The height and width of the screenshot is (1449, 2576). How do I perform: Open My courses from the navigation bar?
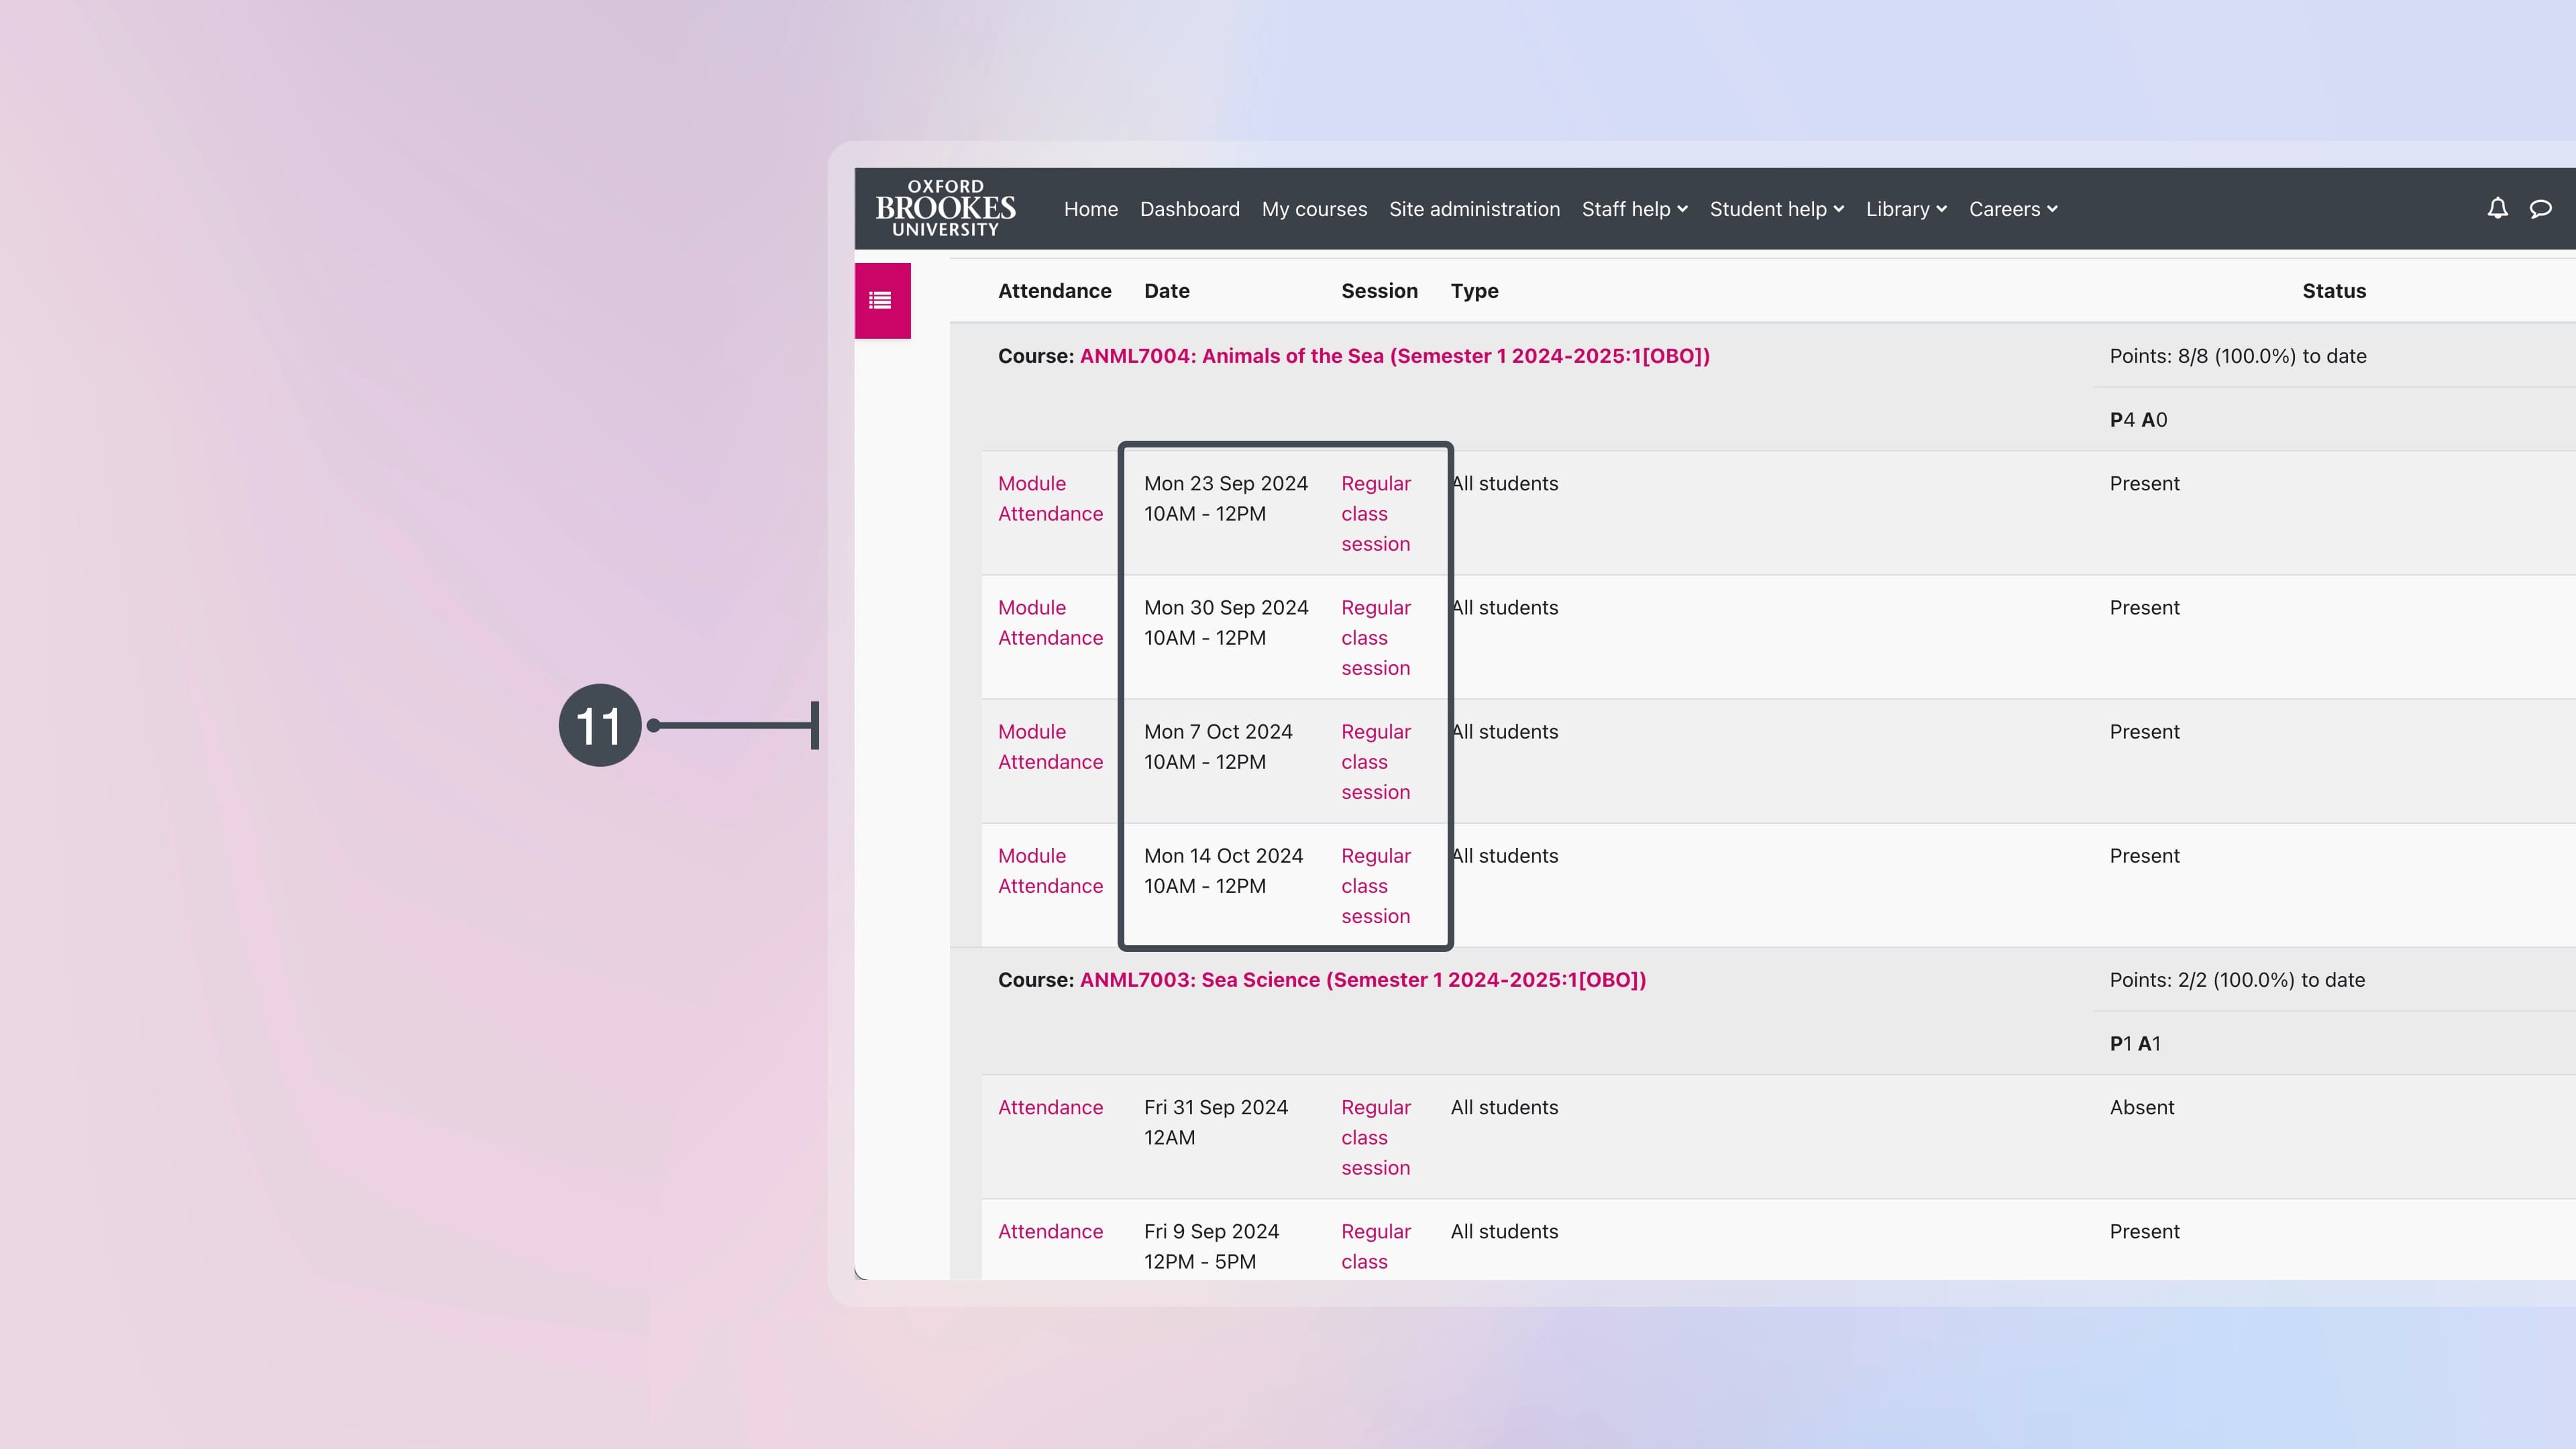click(x=1314, y=208)
